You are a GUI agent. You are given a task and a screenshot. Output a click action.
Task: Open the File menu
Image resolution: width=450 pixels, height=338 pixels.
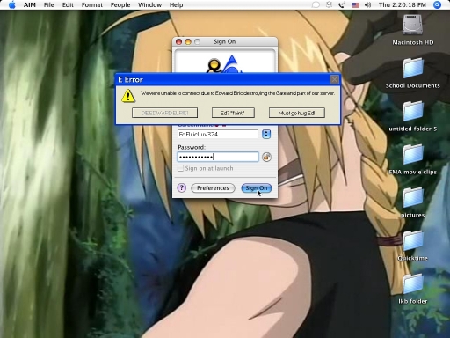click(48, 4)
